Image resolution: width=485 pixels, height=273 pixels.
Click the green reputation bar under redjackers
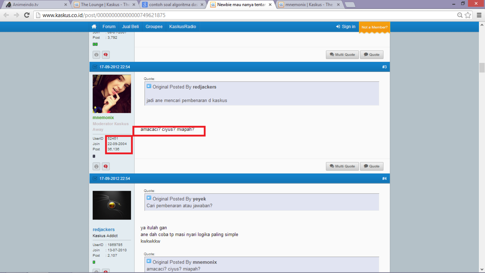point(94,262)
